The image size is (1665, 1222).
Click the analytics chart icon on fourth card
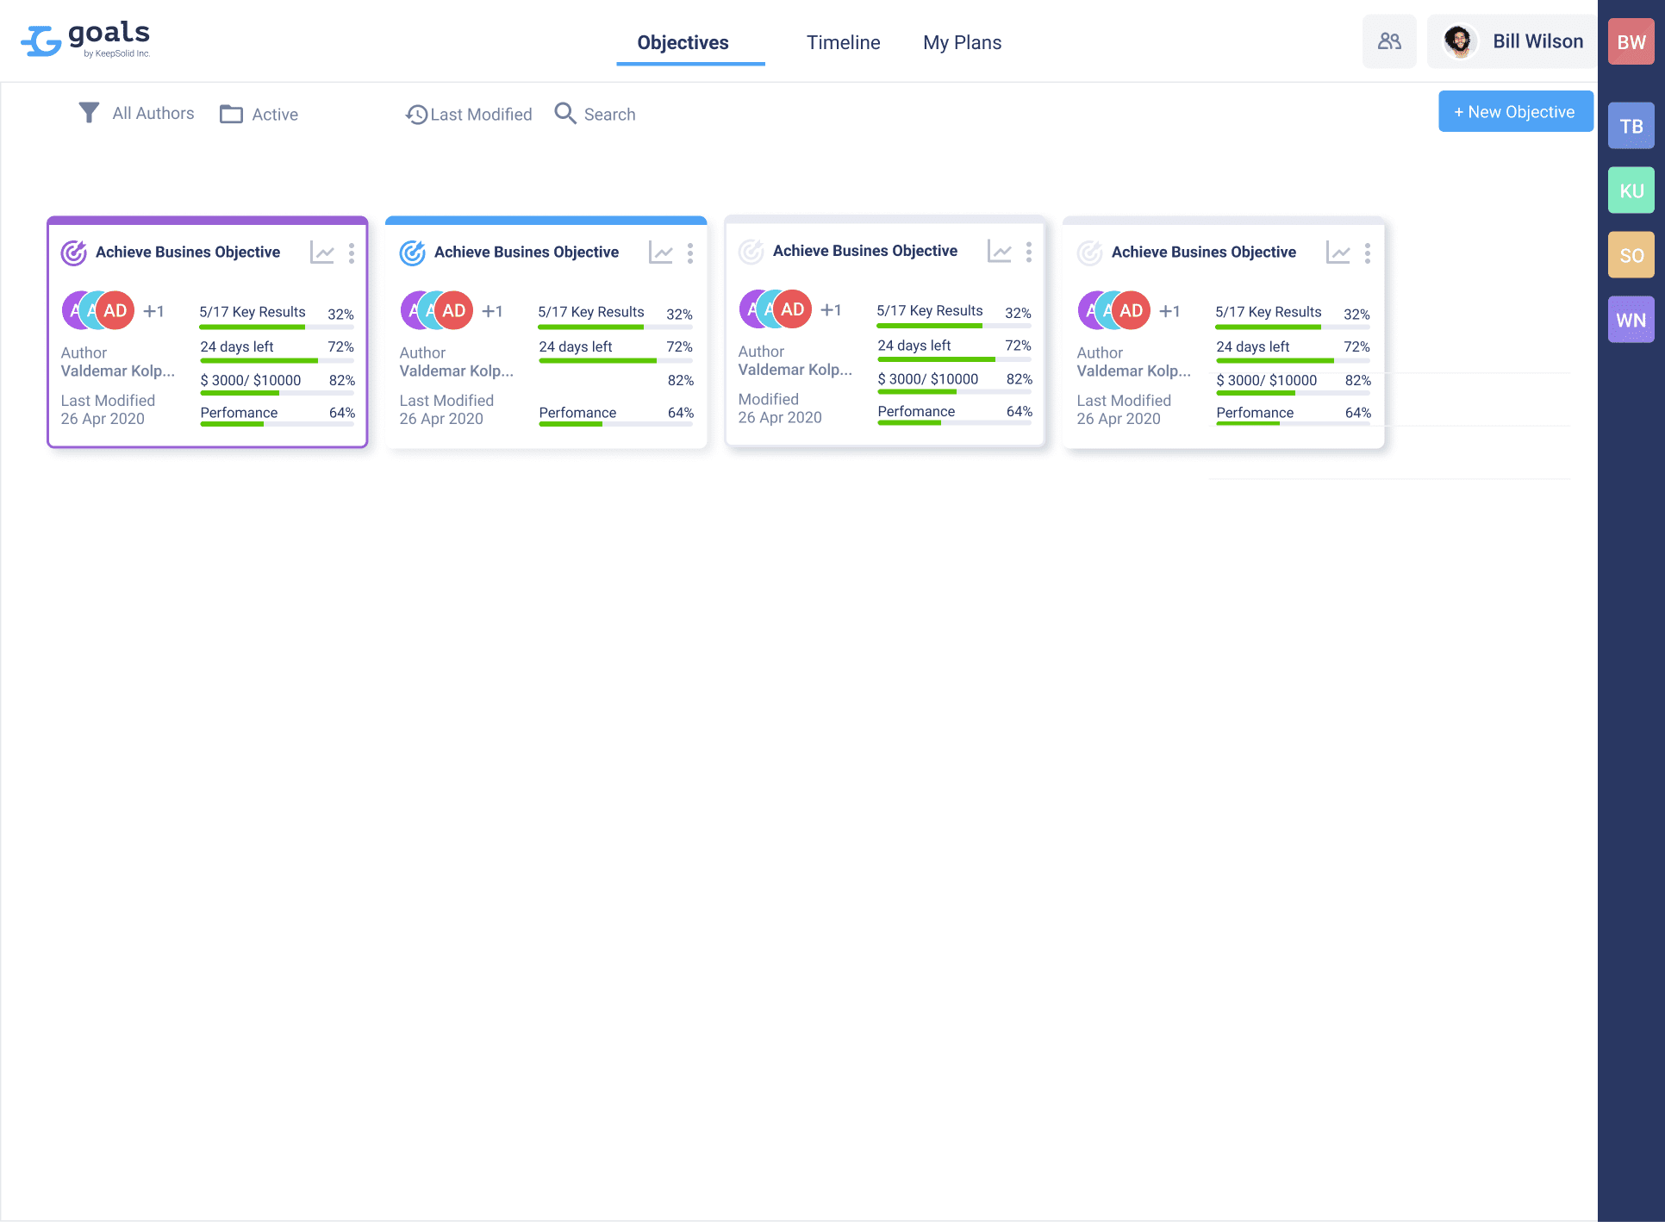(1339, 253)
